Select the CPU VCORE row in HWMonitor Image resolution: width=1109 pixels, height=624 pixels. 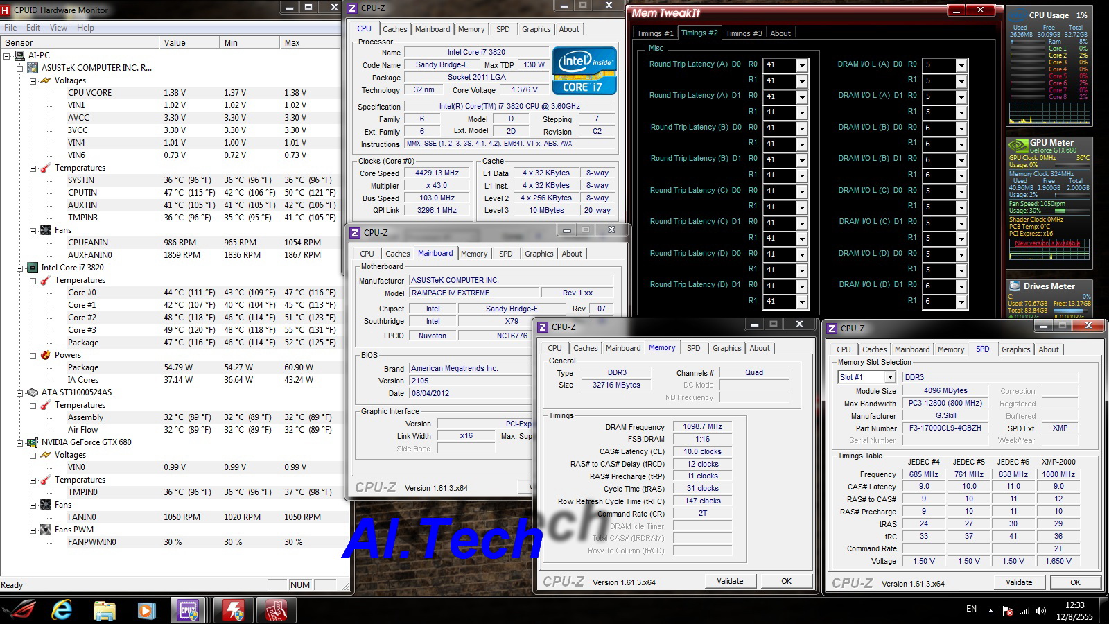point(170,93)
